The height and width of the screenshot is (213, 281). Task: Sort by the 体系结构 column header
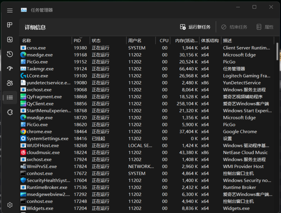(210, 41)
